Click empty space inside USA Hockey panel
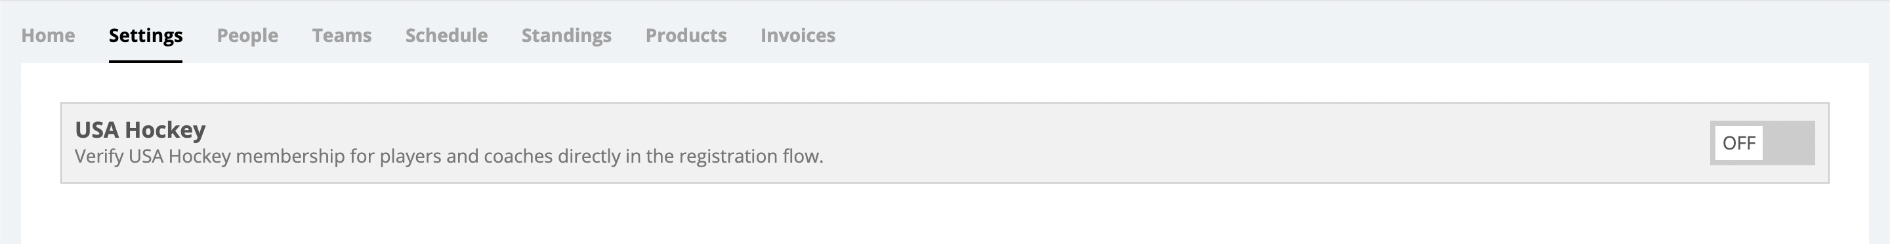The image size is (1890, 244). coord(1248,143)
